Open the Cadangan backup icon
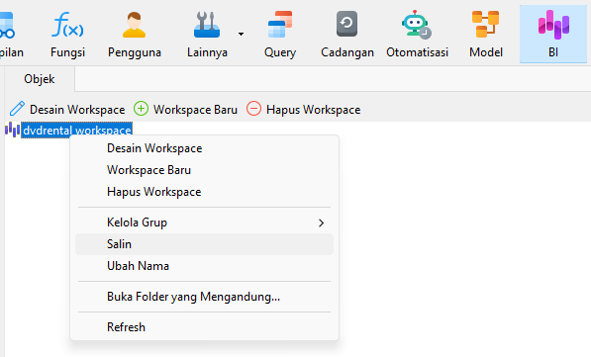Screen dimensions: 591x357 click(x=346, y=24)
